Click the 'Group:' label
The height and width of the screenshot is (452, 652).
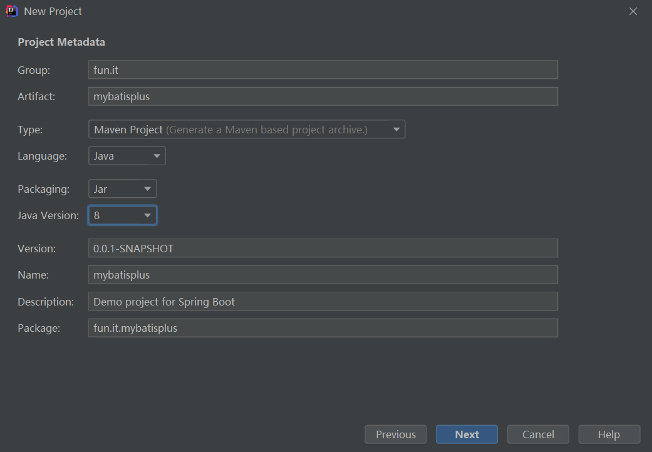[x=34, y=70]
